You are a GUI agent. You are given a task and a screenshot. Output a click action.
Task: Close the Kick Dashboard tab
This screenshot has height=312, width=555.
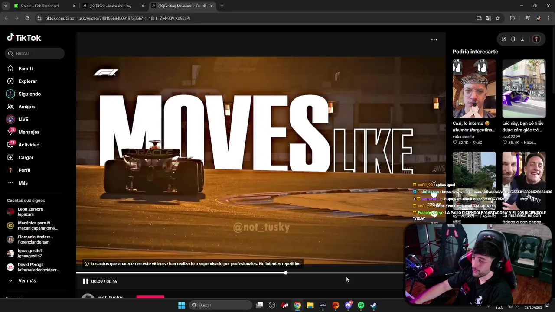tap(74, 6)
